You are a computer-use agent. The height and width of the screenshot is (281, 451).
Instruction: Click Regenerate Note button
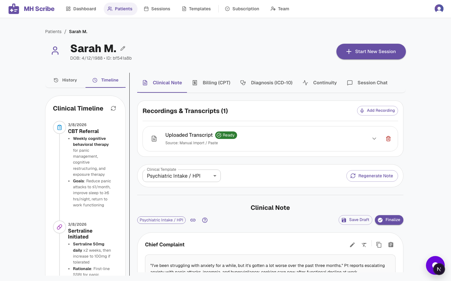372,176
